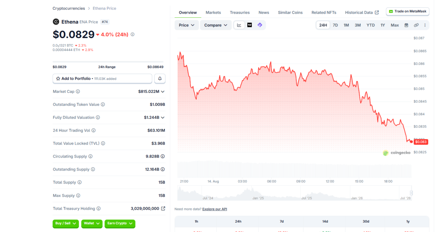
Task: Open external link icon beside 3,029,000,000
Action: point(163,209)
